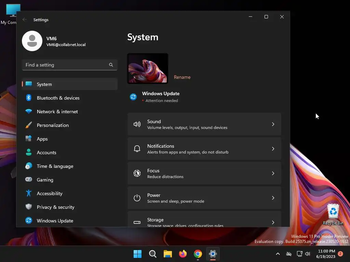Viewport: 350px width, 262px height.
Task: Click the Accounts person icon in sidebar
Action: coord(29,152)
